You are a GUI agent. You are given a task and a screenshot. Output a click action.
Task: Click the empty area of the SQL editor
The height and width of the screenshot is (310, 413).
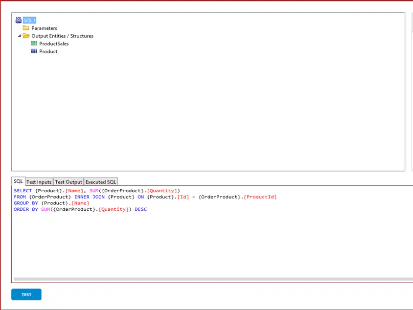click(x=211, y=245)
